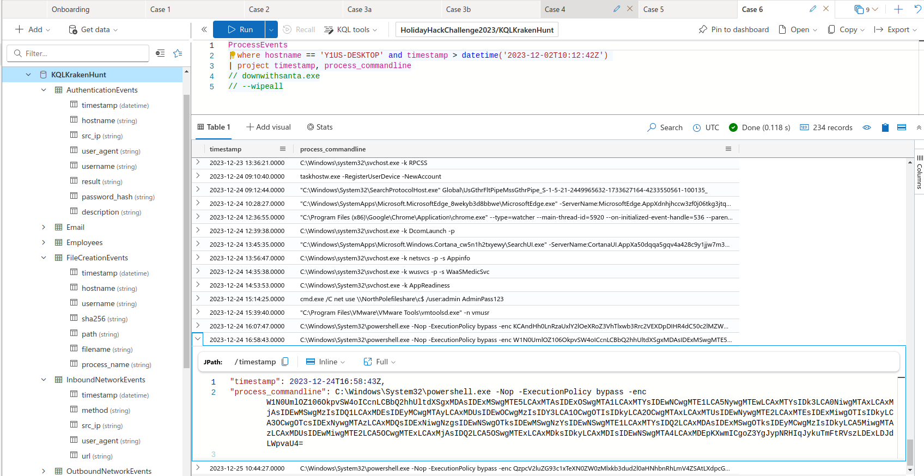
Task: Click query line 4 downwithsanta.exe comment
Action: point(274,76)
